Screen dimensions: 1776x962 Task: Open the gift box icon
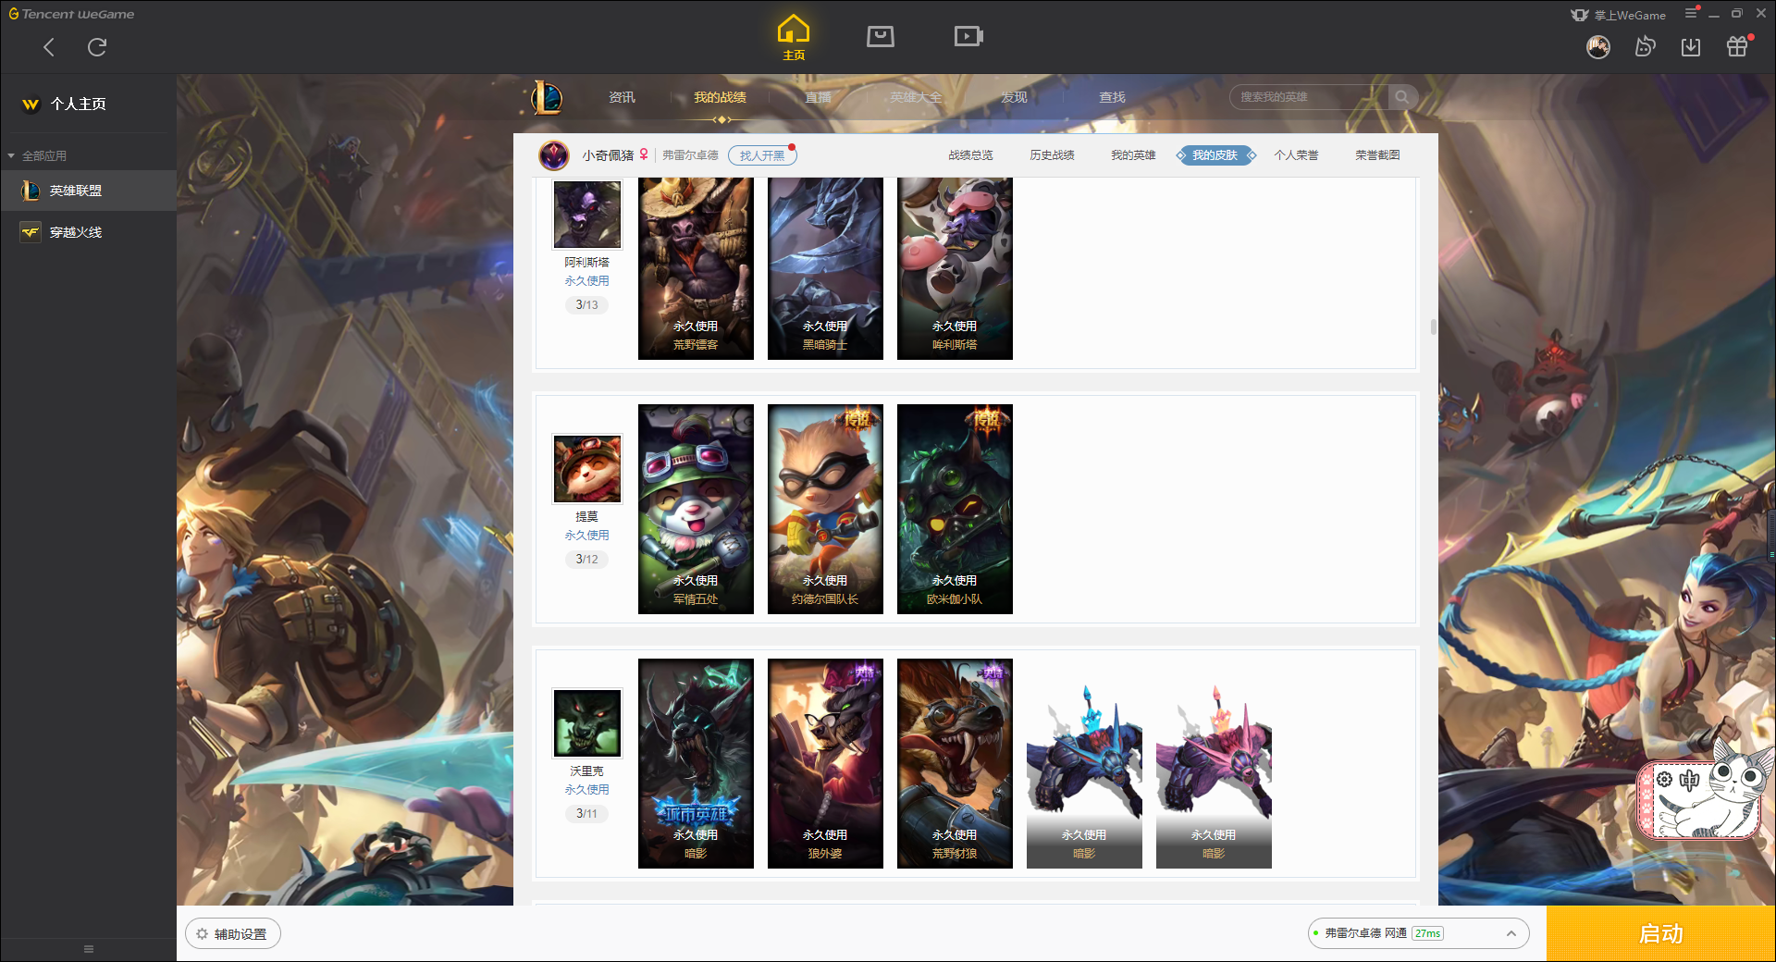[x=1737, y=46]
